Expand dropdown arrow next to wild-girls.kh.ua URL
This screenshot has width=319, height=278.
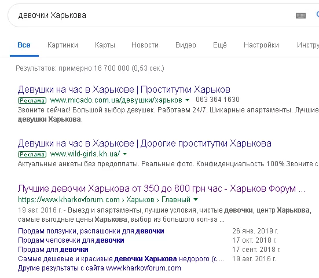(x=125, y=154)
